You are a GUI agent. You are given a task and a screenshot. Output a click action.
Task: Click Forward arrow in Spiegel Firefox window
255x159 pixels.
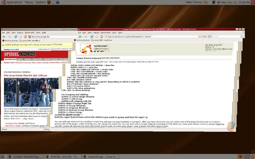pyautogui.click(x=10, y=37)
